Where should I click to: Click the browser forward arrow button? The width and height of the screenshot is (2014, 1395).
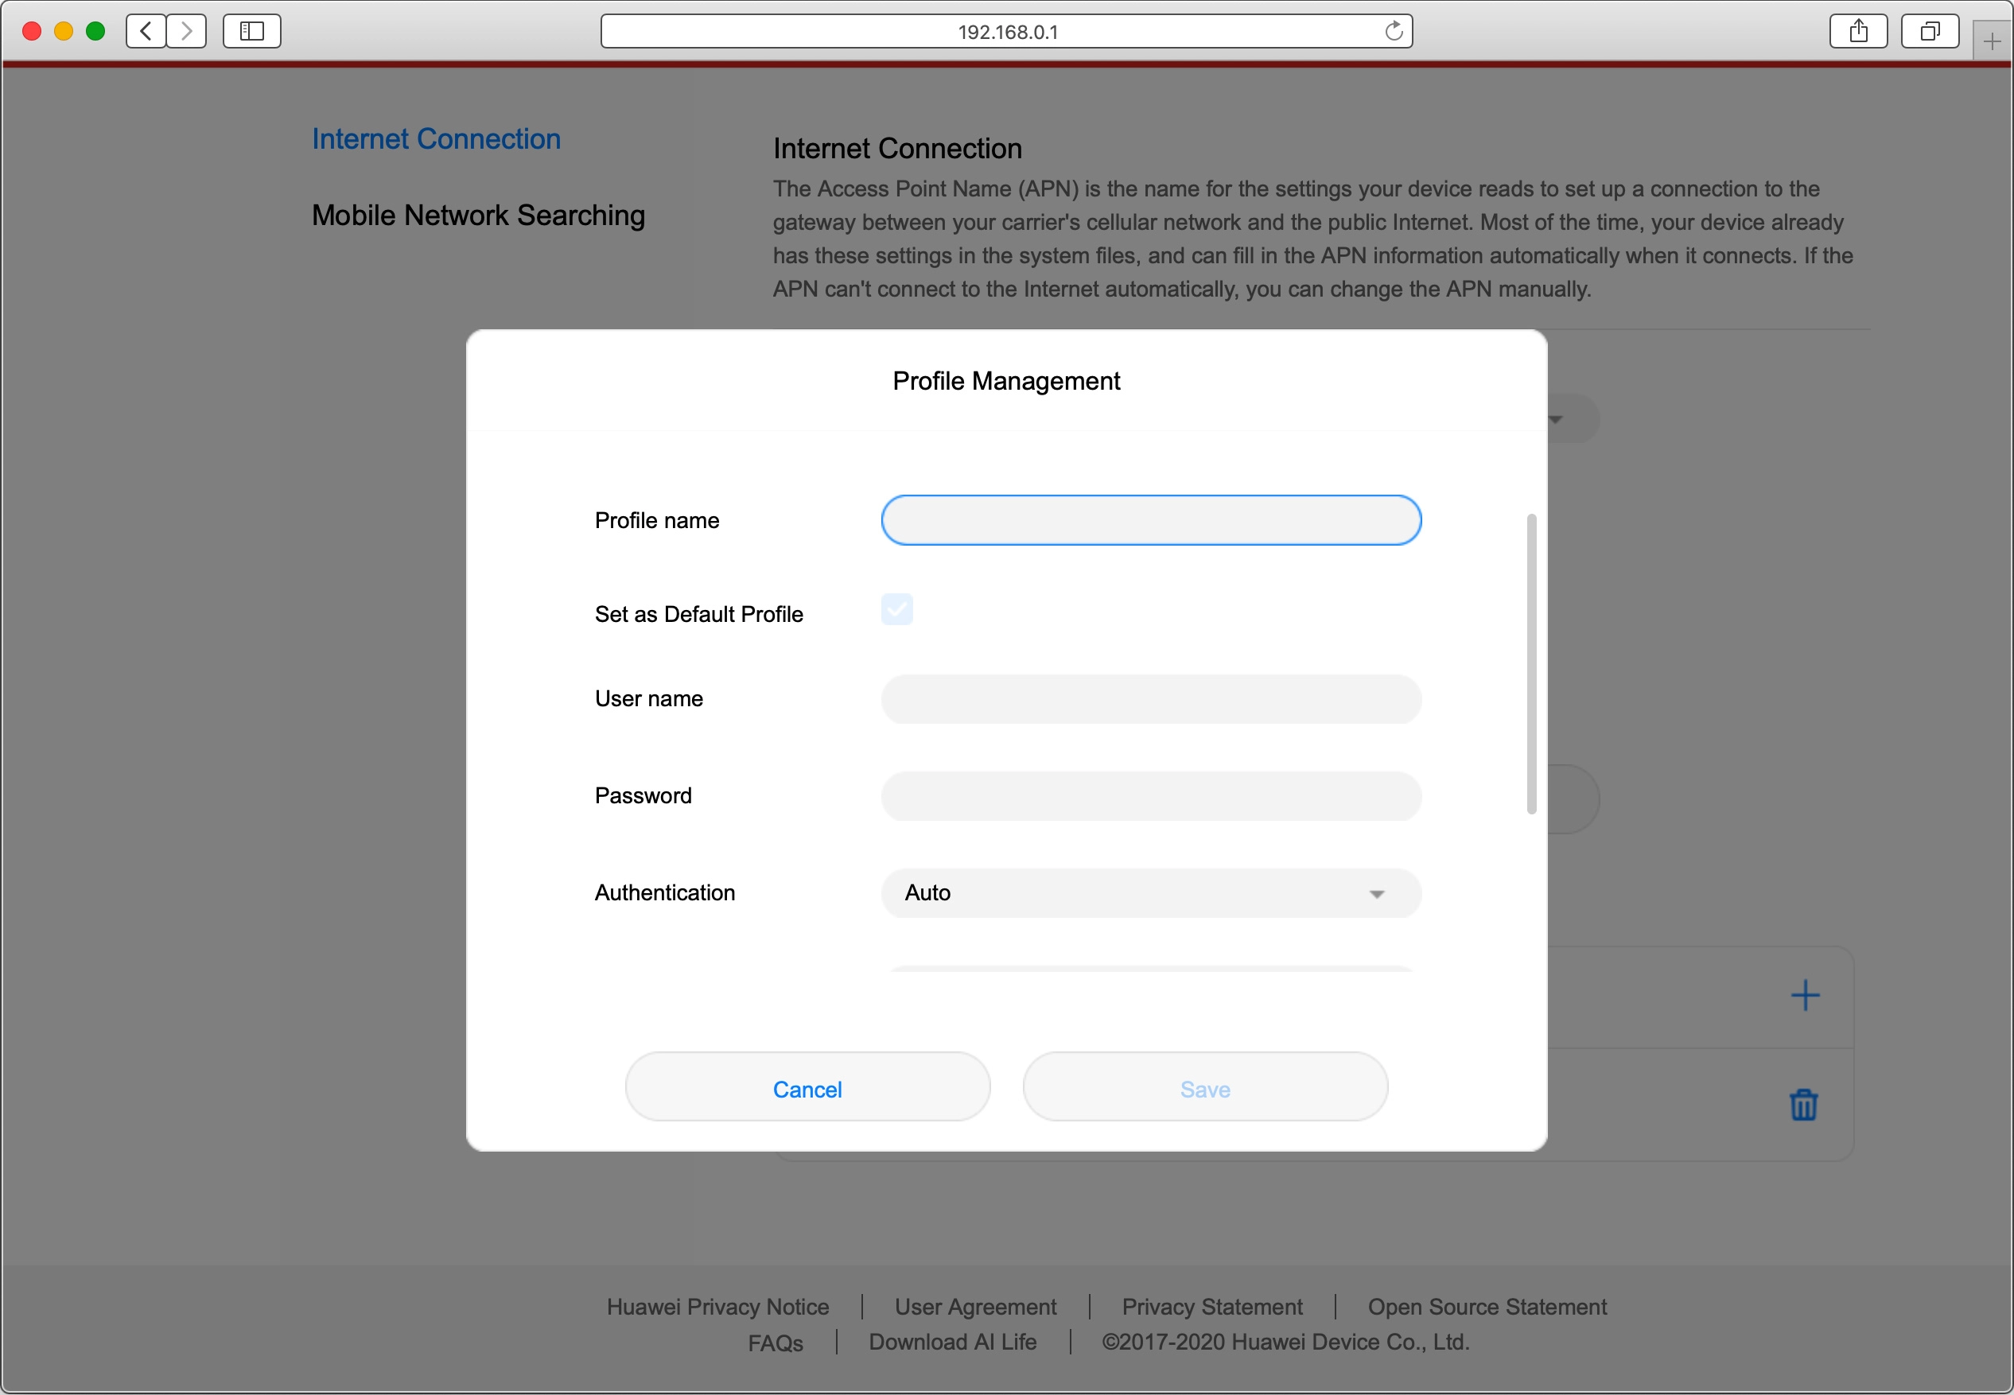[186, 32]
